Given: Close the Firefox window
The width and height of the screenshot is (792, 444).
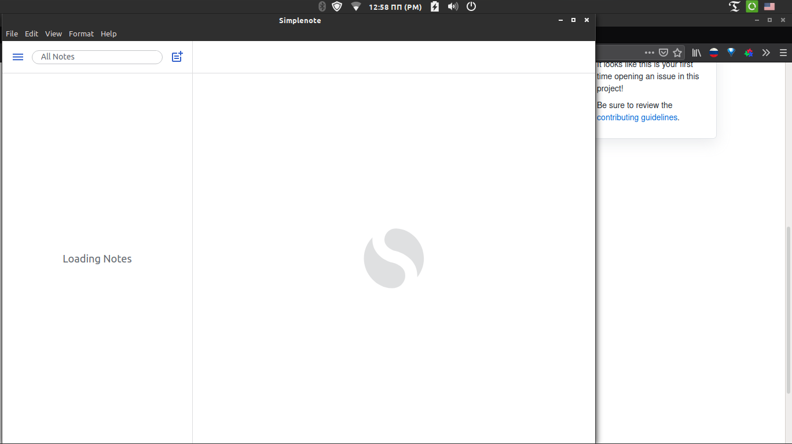Looking at the screenshot, I should click(x=783, y=20).
